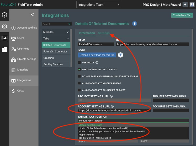Click Account Settings Arguments field
196x146 pixels.
[171, 110]
